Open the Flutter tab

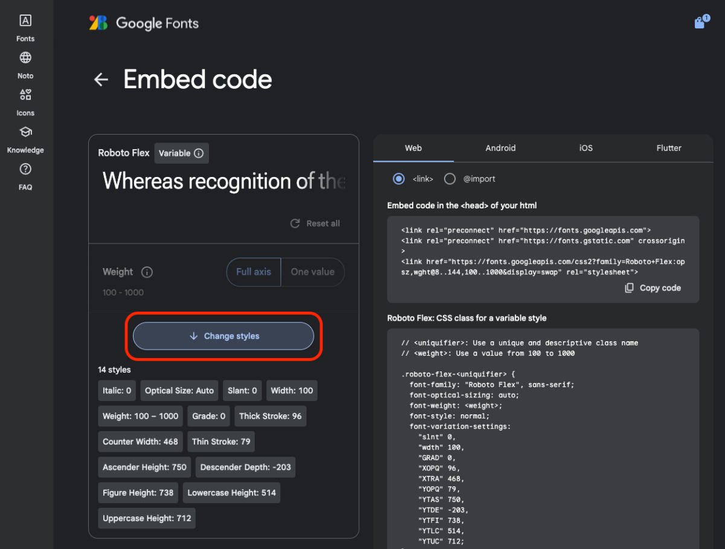pos(669,148)
